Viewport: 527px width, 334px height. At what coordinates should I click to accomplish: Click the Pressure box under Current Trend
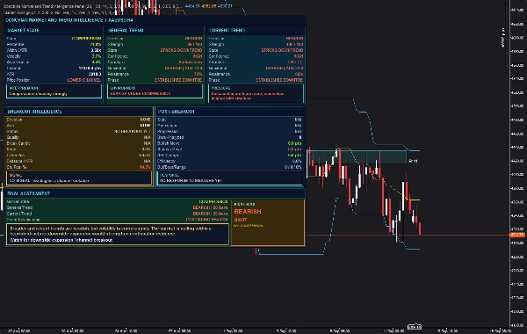[x=256, y=93]
